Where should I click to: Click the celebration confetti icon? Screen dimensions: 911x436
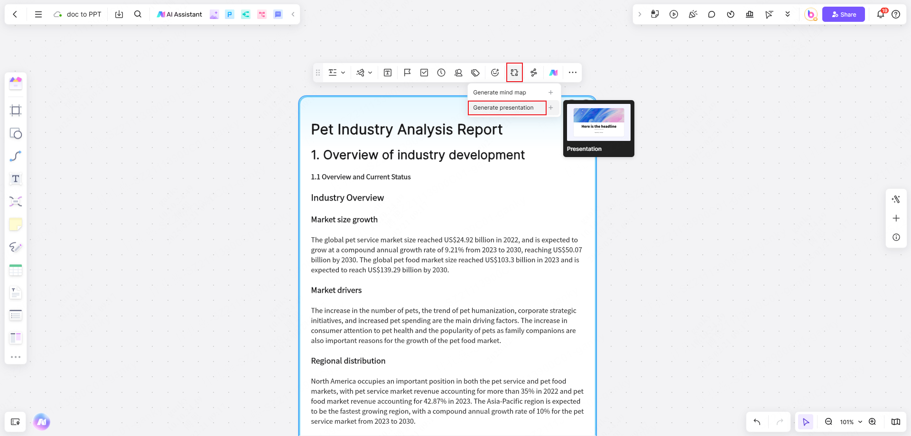(693, 14)
